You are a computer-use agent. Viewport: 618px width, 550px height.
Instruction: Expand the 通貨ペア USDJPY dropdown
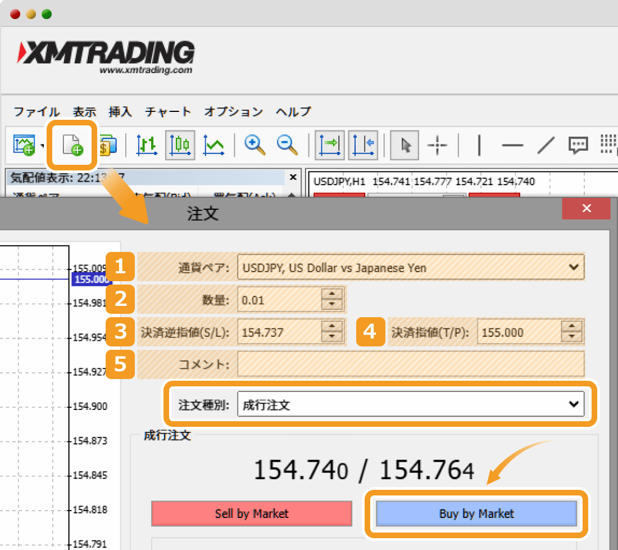pos(574,267)
